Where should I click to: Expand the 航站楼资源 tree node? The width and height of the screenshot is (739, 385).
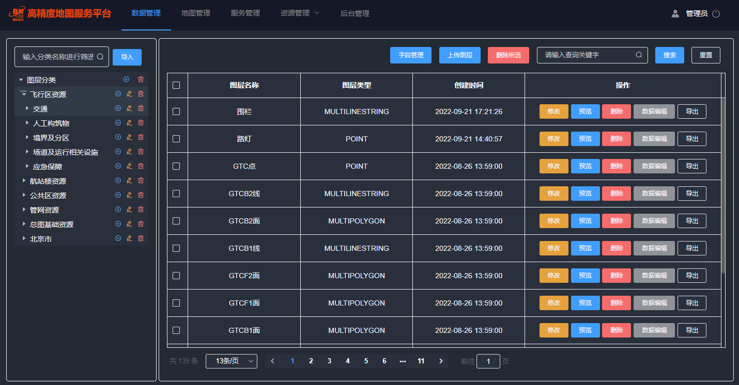tap(24, 181)
